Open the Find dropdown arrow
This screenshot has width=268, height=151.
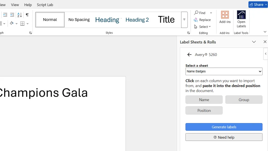coord(211,13)
